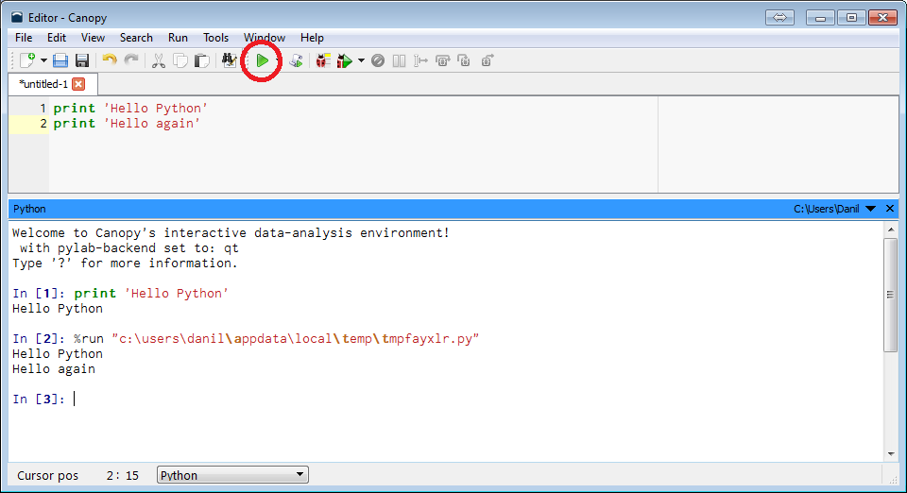Select the *untitled-1 editor tab
This screenshot has width=907, height=493.
[x=43, y=84]
